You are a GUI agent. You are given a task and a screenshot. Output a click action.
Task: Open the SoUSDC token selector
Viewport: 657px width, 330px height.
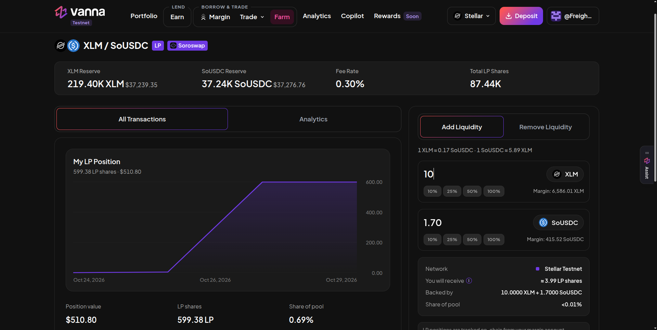pyautogui.click(x=558, y=223)
